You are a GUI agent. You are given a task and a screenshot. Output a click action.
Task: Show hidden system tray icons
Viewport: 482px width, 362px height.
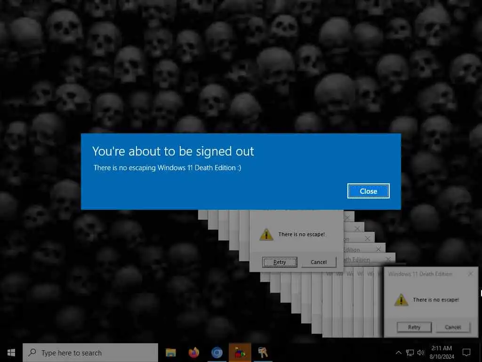click(x=398, y=353)
